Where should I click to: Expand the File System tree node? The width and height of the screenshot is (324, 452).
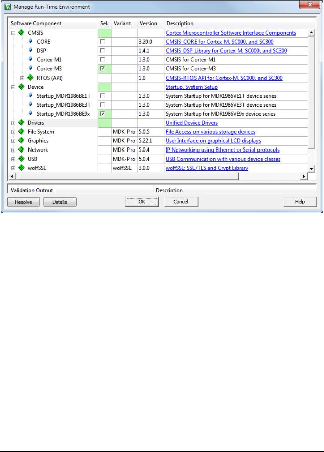click(13, 132)
